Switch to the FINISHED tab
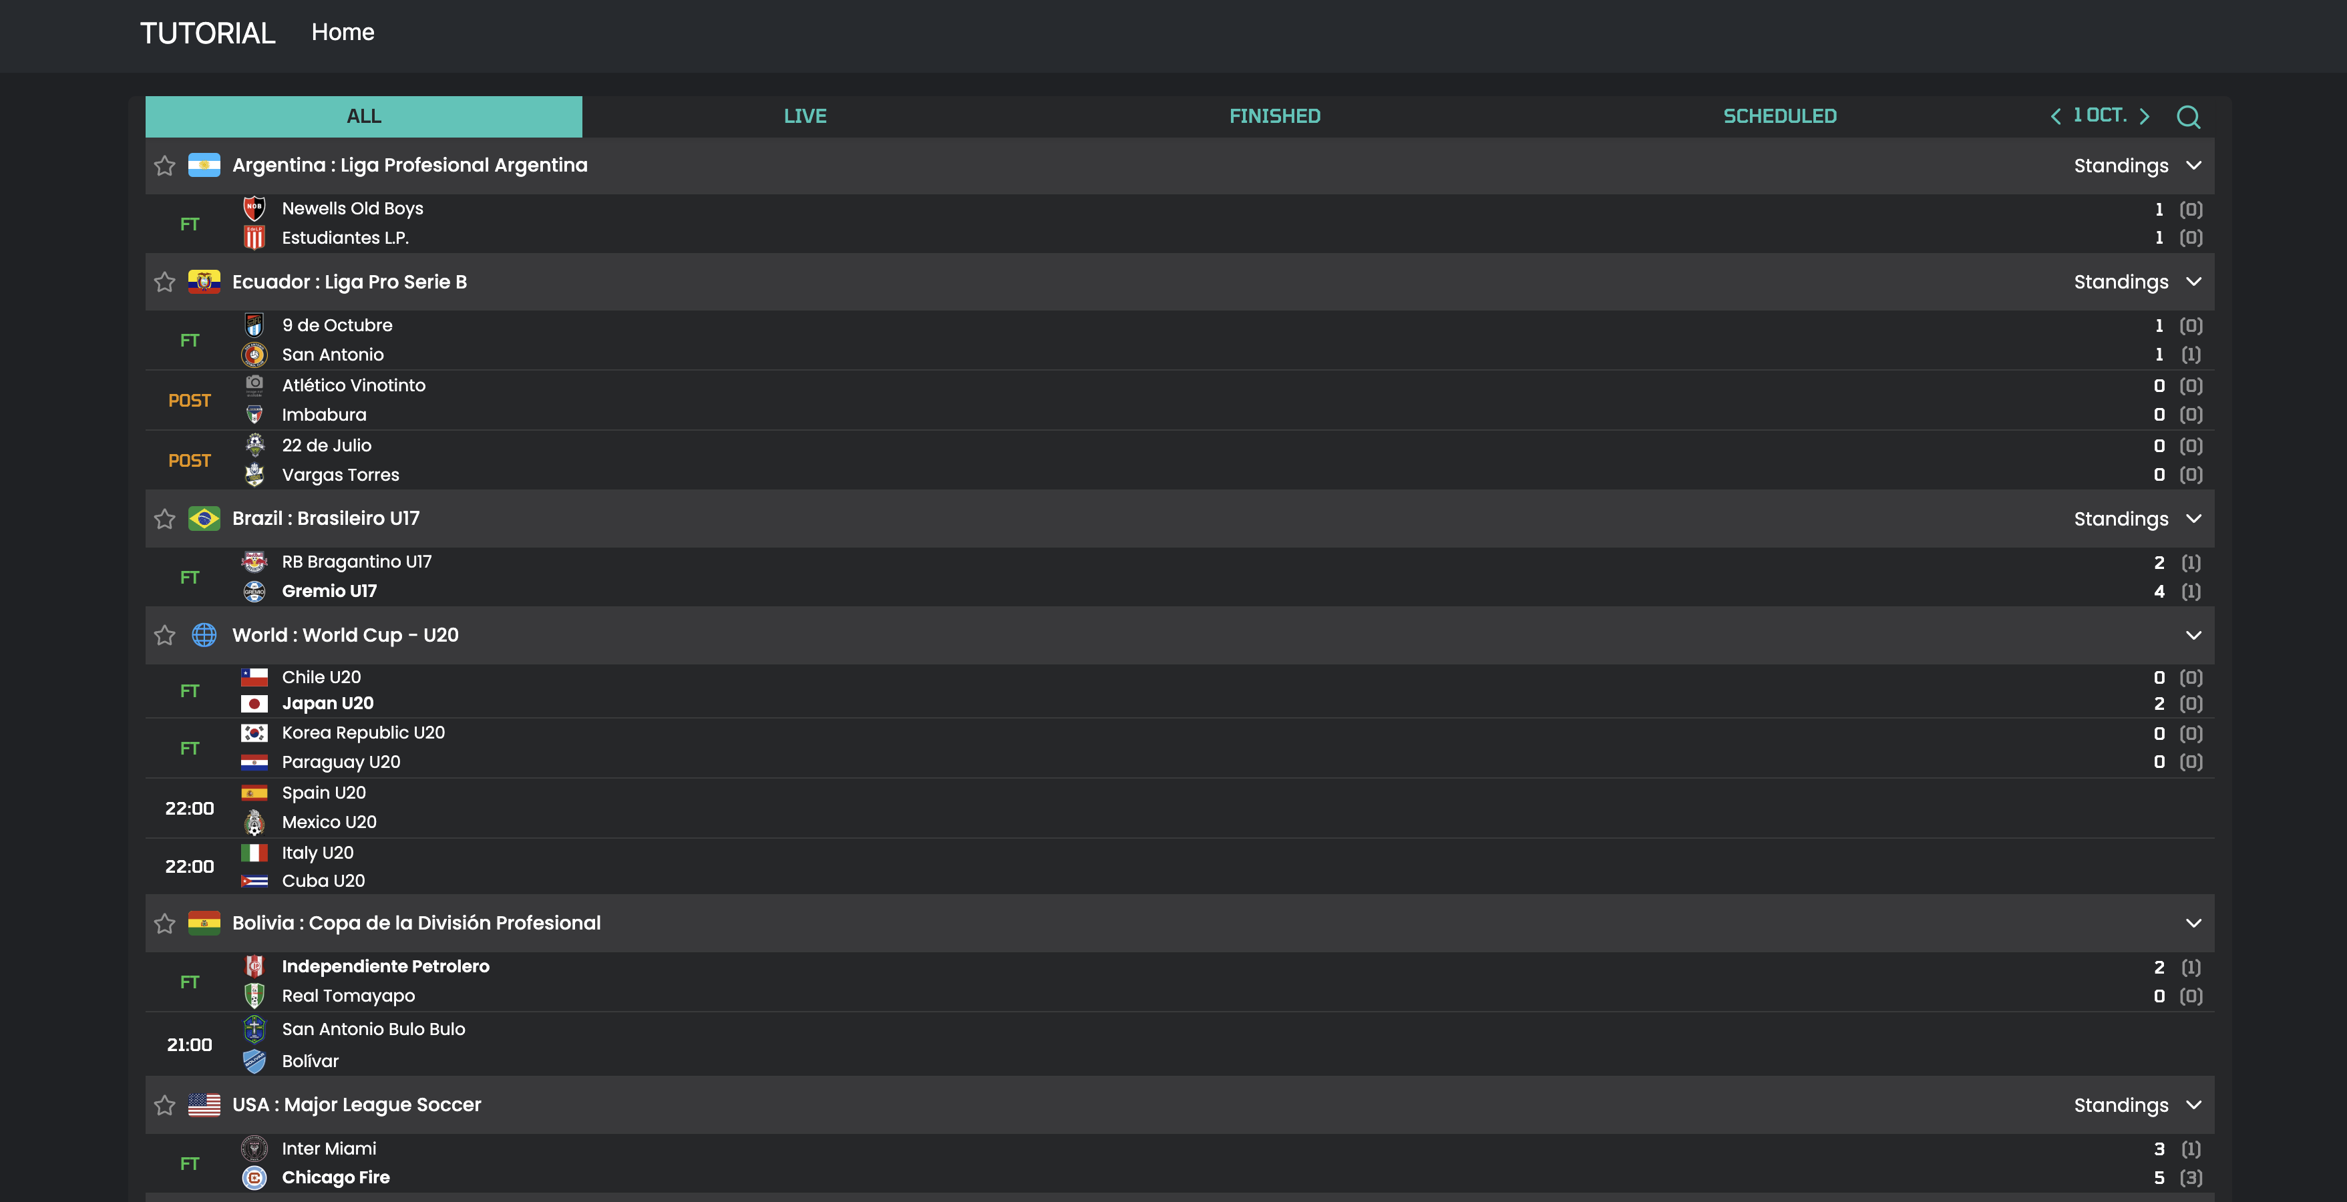This screenshot has width=2347, height=1202. tap(1274, 117)
